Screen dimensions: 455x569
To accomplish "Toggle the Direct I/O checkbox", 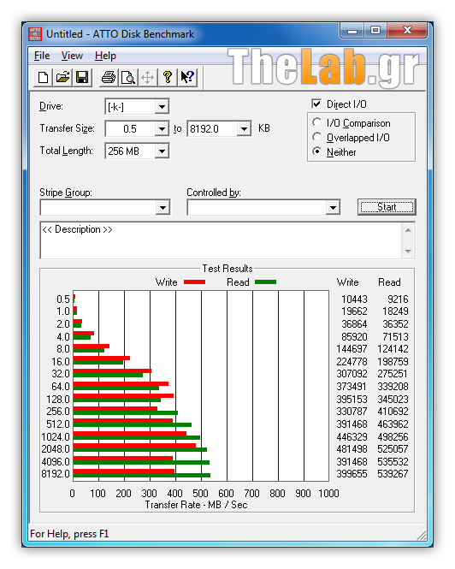I will (x=316, y=104).
